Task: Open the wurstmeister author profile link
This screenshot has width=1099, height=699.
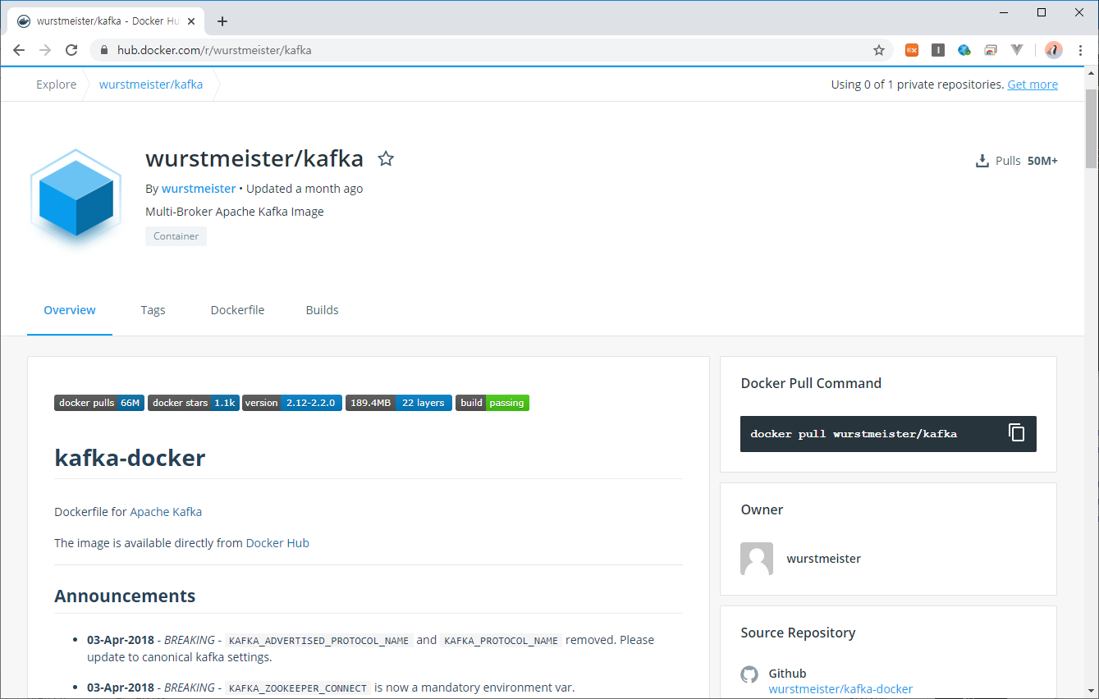Action: pos(199,189)
